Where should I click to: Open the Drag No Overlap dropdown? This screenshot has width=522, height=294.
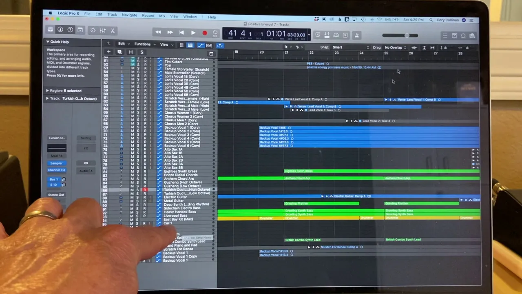(x=396, y=47)
